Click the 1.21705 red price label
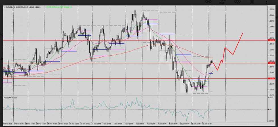The image size is (278, 127). pyautogui.click(x=271, y=78)
